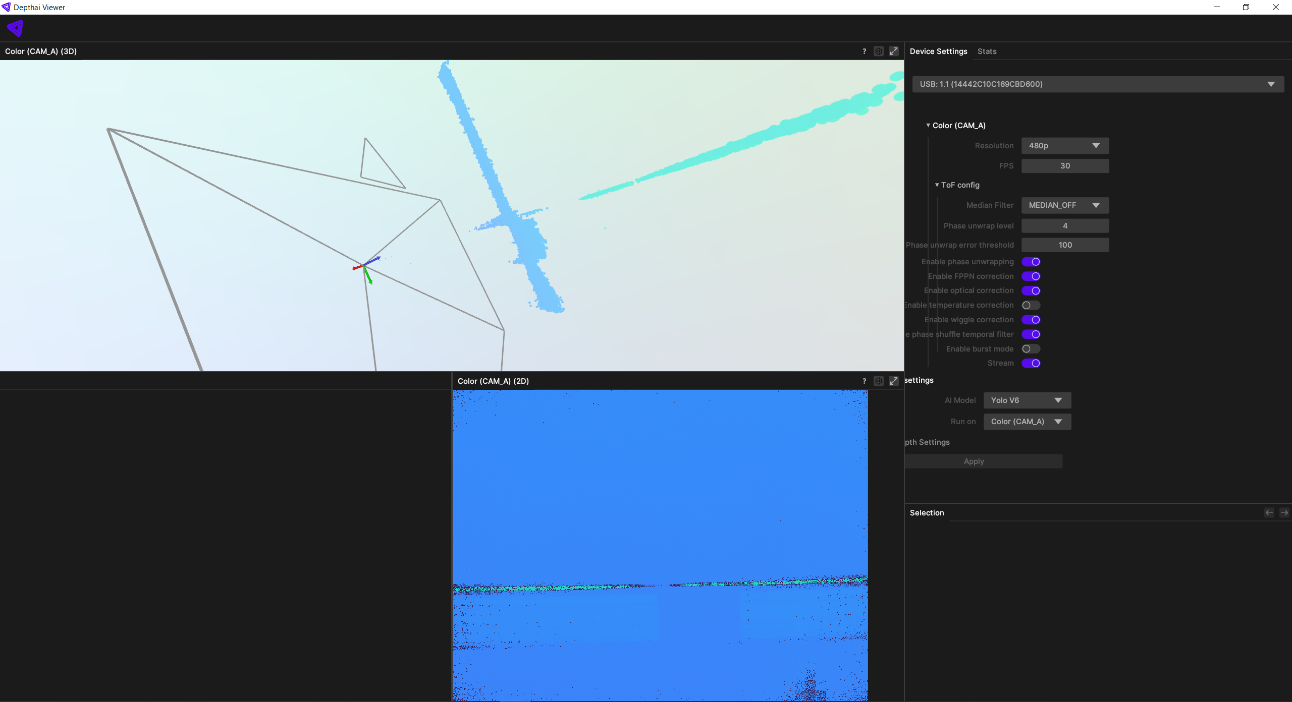Image resolution: width=1292 pixels, height=702 pixels.
Task: Click the FPS value field
Action: 1065,166
